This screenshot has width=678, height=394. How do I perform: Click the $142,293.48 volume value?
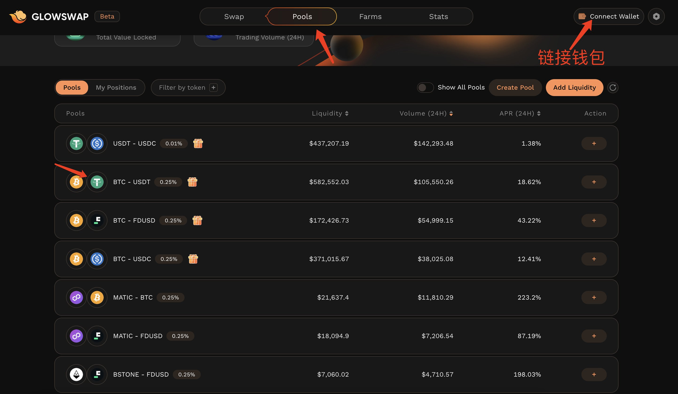tap(433, 143)
